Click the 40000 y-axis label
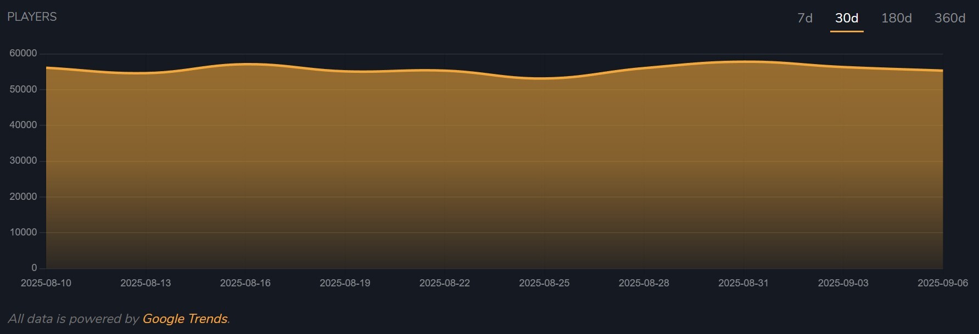The image size is (979, 334). click(23, 125)
